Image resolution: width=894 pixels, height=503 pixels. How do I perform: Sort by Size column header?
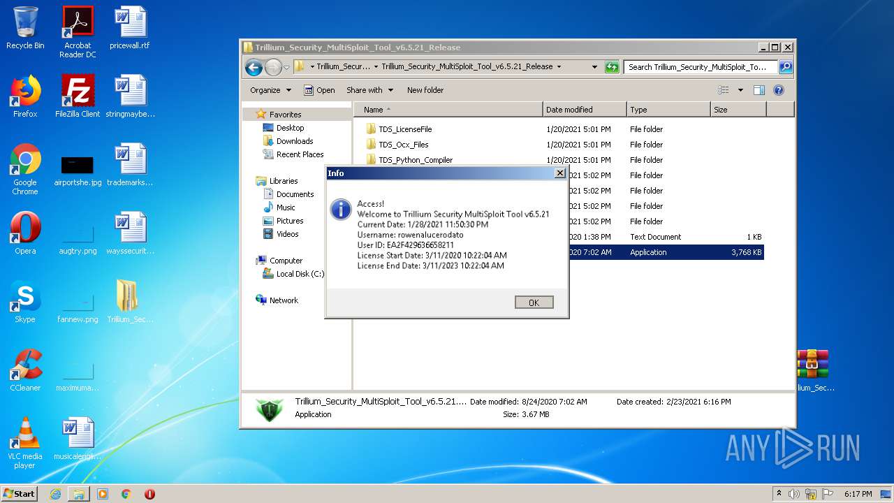click(x=738, y=110)
